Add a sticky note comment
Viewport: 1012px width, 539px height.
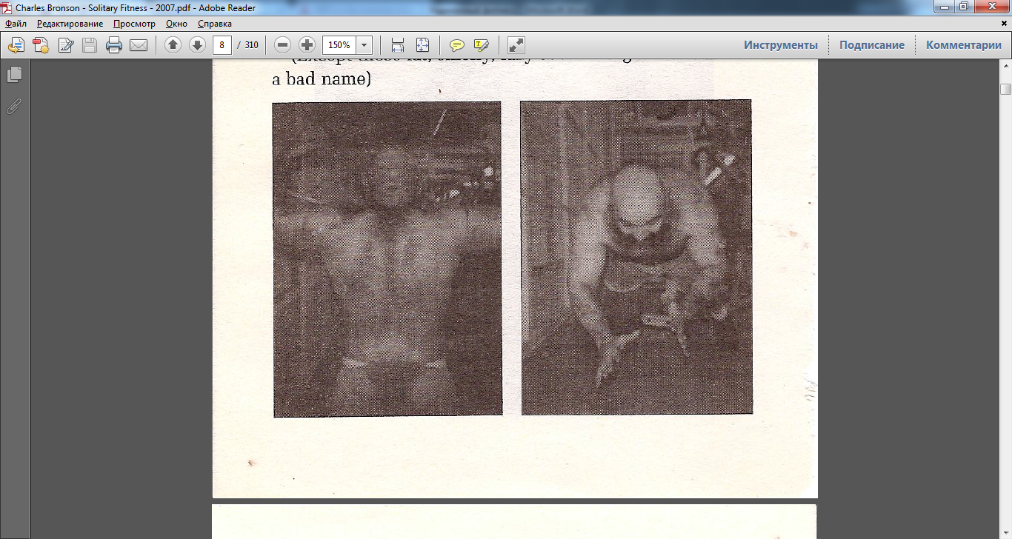point(457,45)
